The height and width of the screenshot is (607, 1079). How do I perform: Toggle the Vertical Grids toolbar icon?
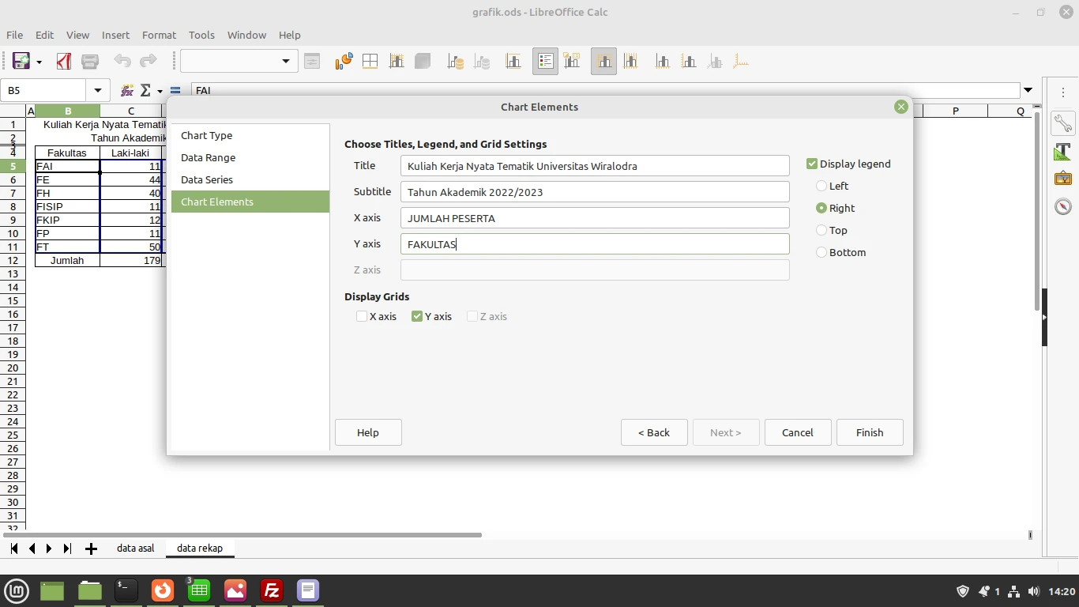(x=630, y=62)
